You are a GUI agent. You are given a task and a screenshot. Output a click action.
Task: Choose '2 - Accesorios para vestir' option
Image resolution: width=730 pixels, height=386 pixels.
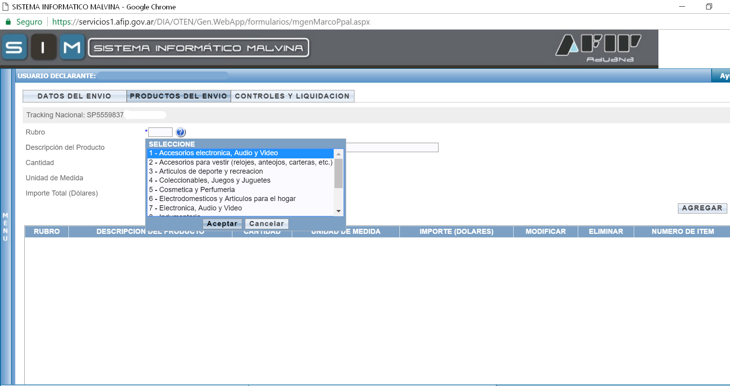click(x=240, y=162)
